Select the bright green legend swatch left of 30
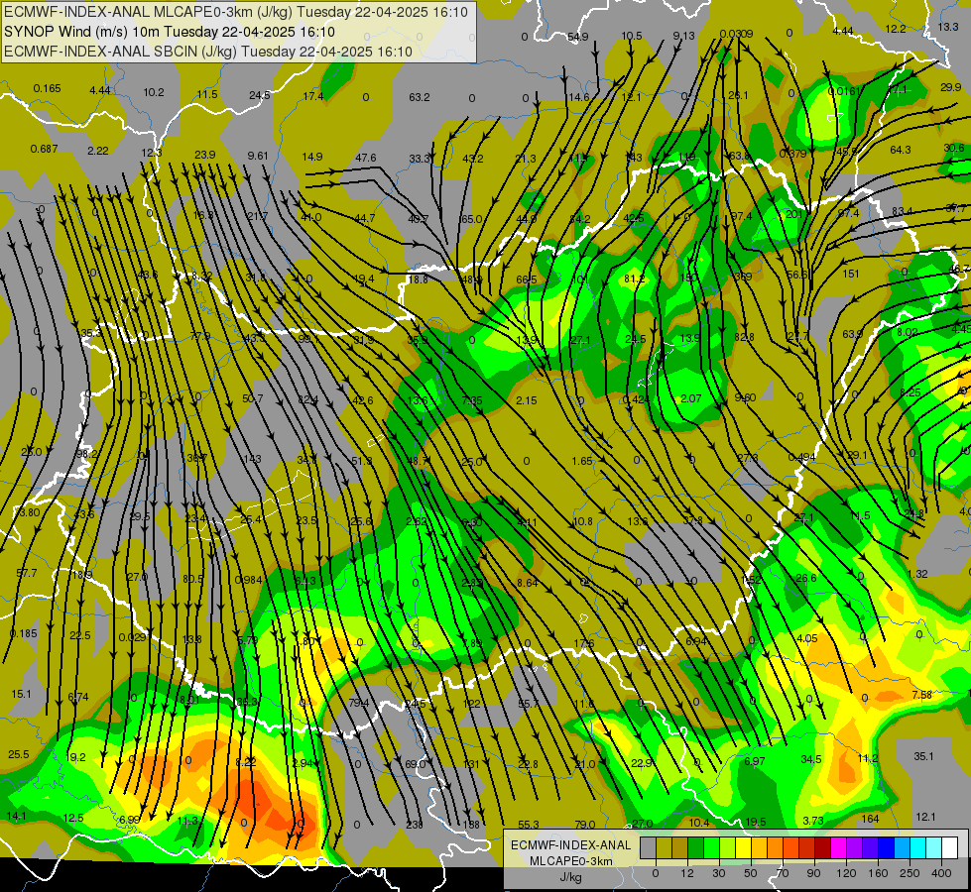Image resolution: width=971 pixels, height=892 pixels. click(x=712, y=847)
